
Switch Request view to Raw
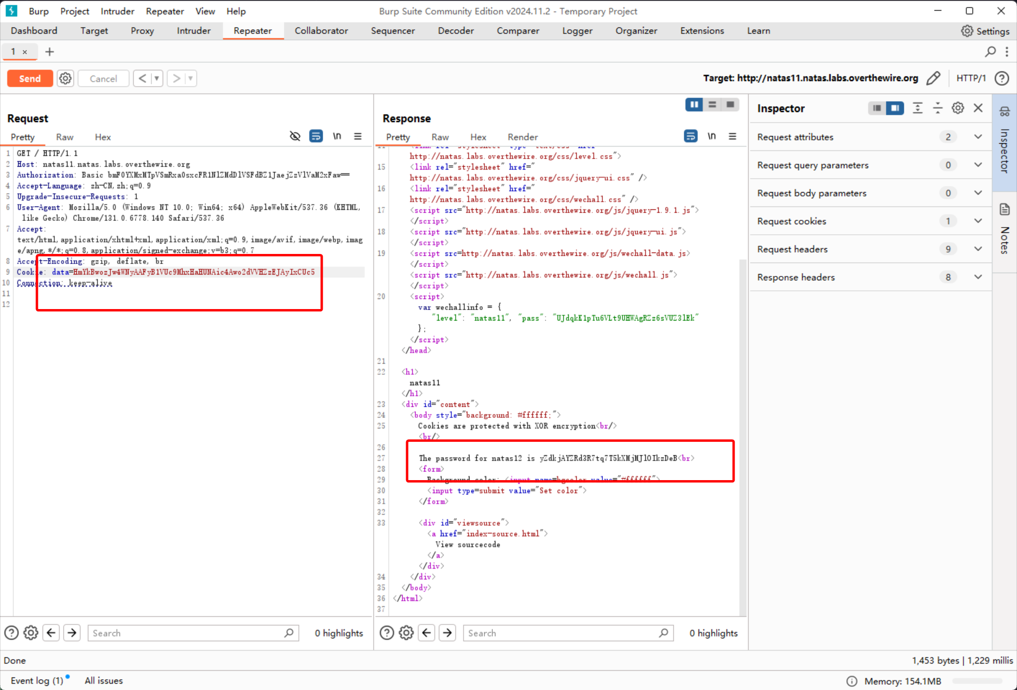click(64, 137)
